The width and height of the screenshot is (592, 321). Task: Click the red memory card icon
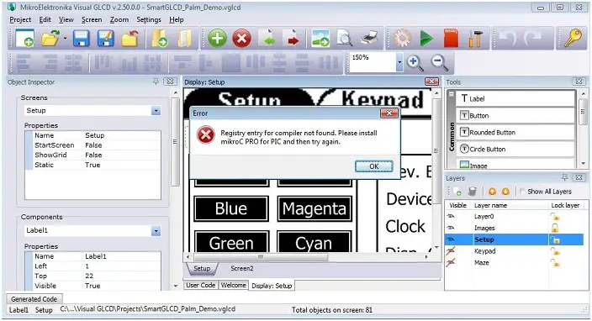[451, 39]
